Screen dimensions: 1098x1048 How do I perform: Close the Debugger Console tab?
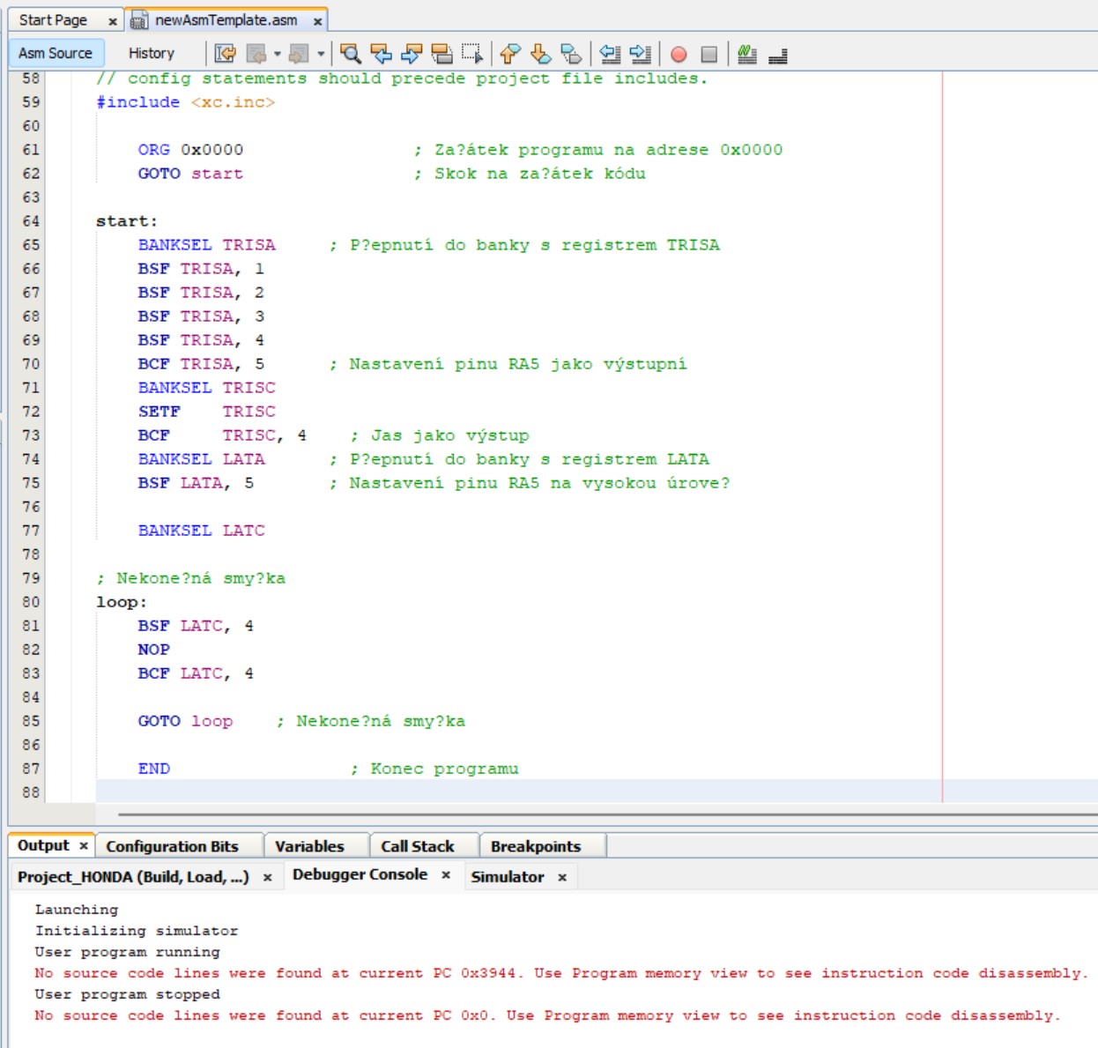[446, 875]
